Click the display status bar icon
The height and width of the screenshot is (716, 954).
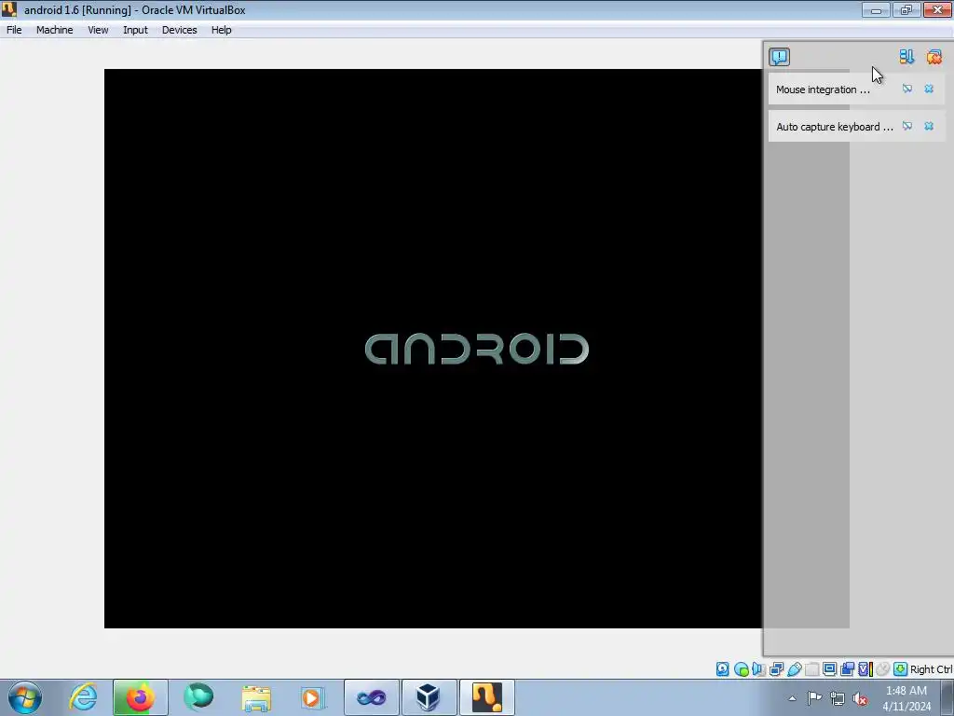click(x=829, y=669)
